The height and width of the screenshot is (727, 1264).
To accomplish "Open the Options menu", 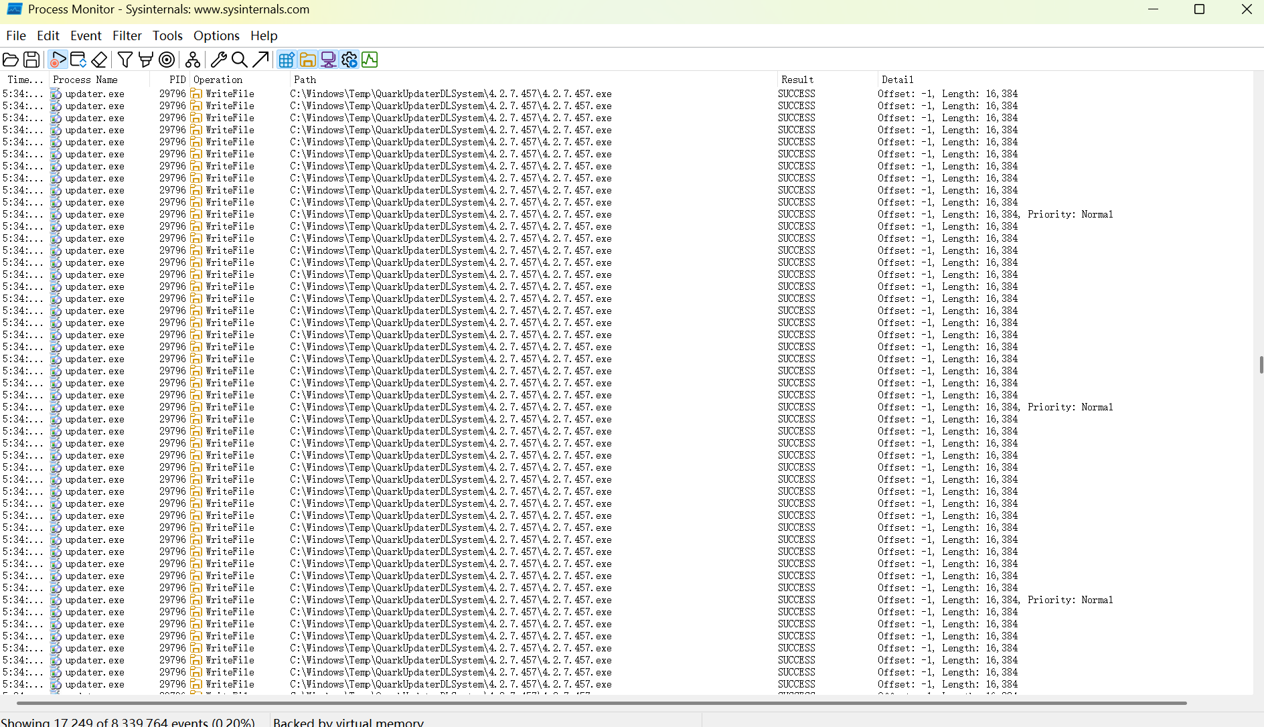I will (216, 35).
